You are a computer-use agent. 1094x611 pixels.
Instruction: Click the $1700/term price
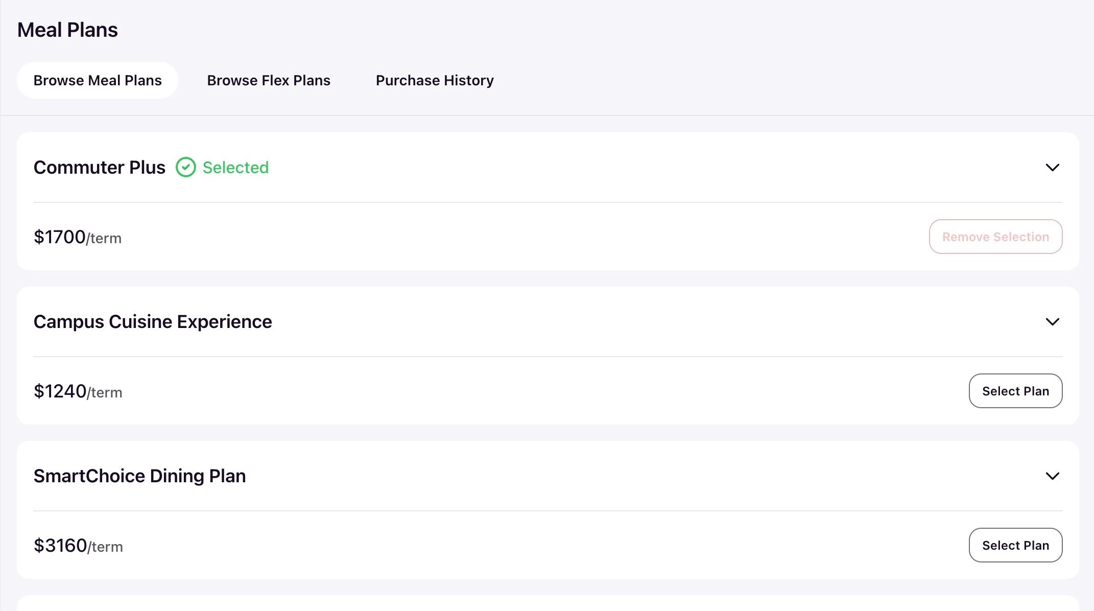coord(78,237)
